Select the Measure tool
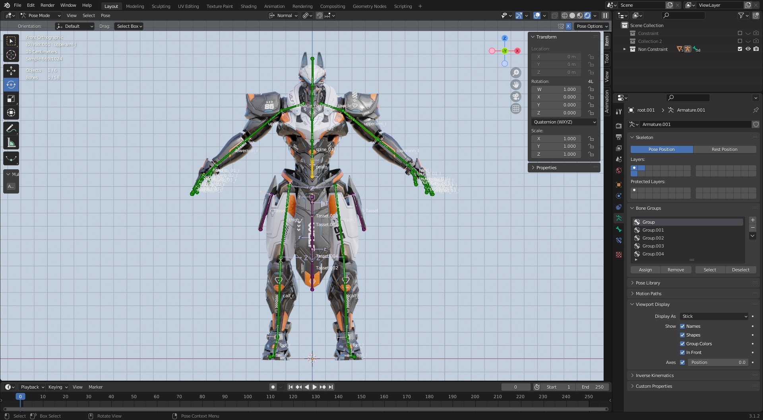The image size is (763, 420). pos(11,143)
